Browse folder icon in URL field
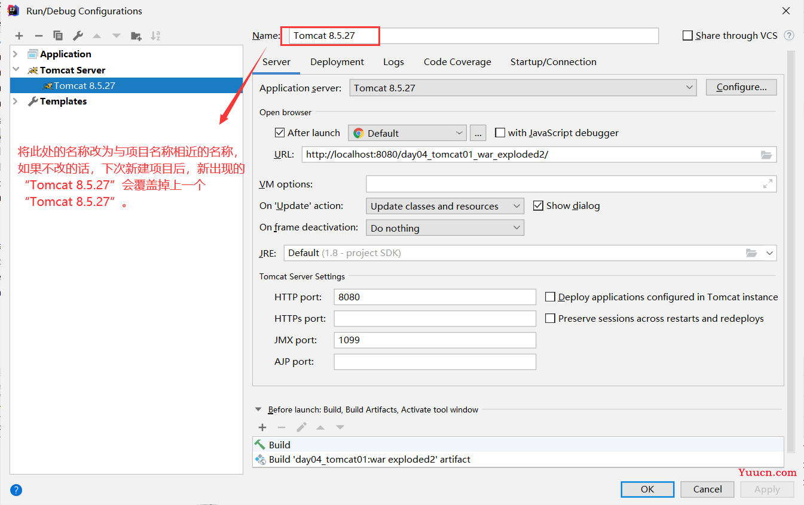The width and height of the screenshot is (804, 505). point(766,155)
